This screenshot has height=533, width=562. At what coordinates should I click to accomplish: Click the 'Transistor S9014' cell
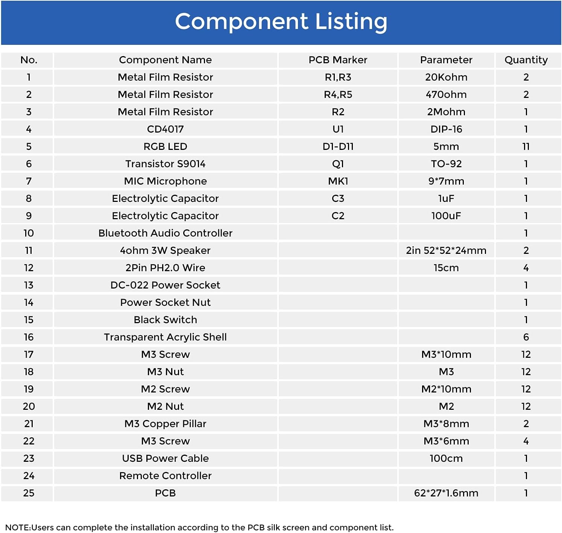pos(165,164)
